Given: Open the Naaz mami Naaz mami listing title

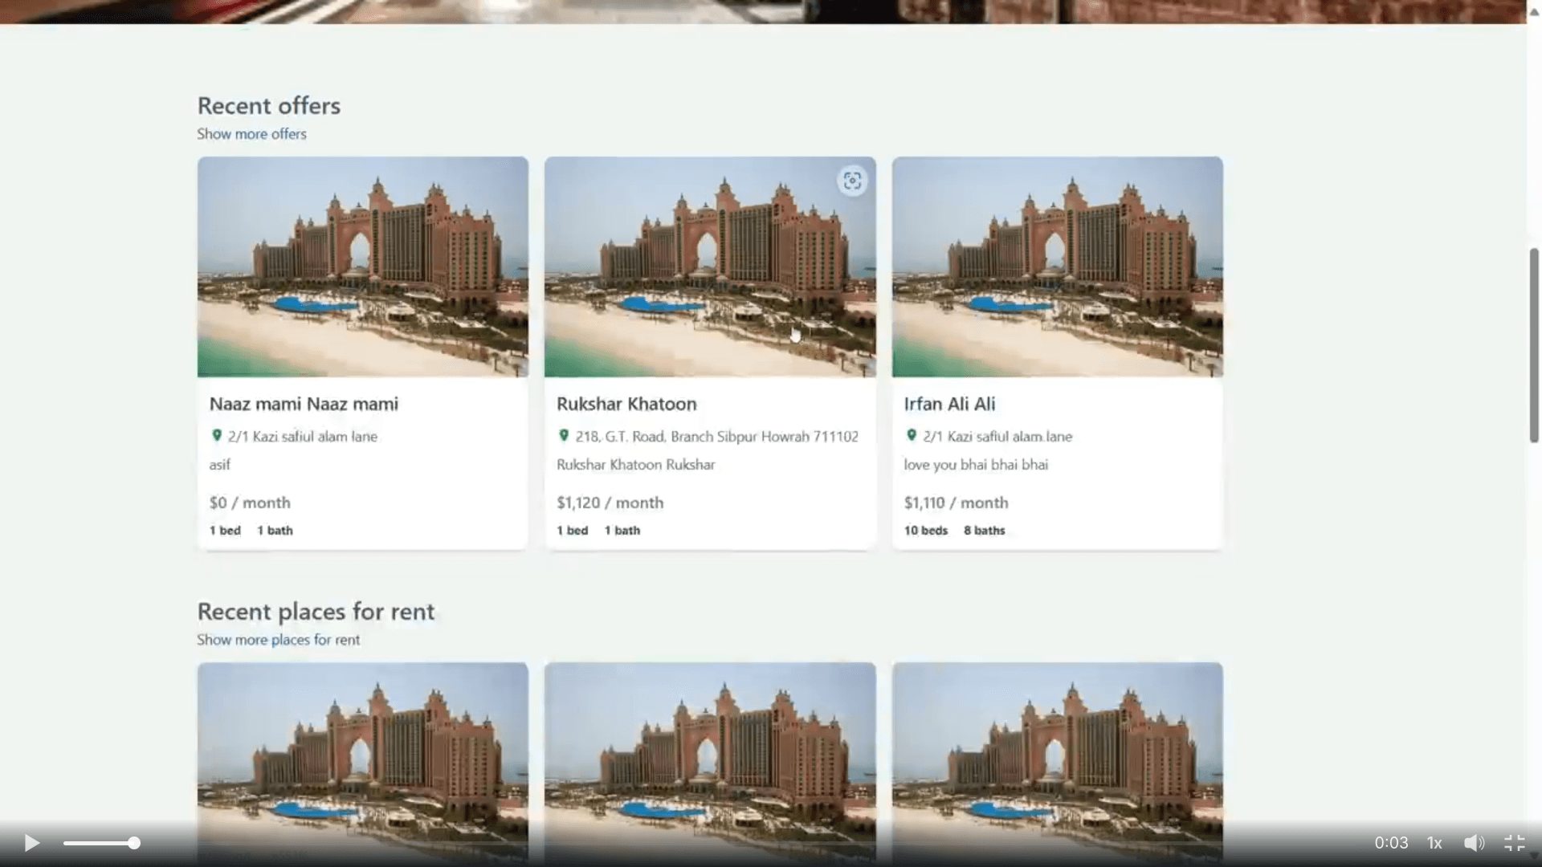Looking at the screenshot, I should [304, 404].
